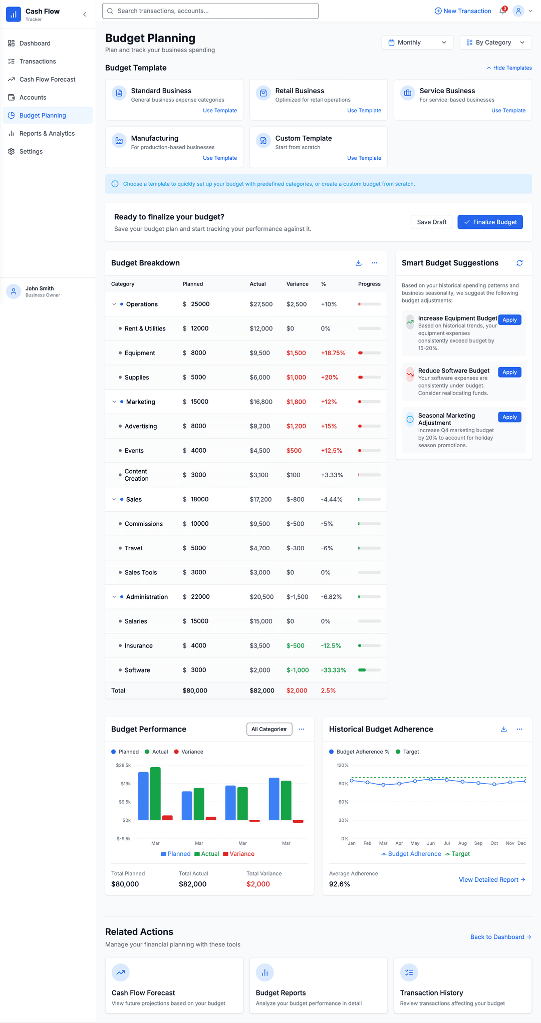Toggle Actual series in Budget Performance legend
The width and height of the screenshot is (541, 1023).
(156, 752)
